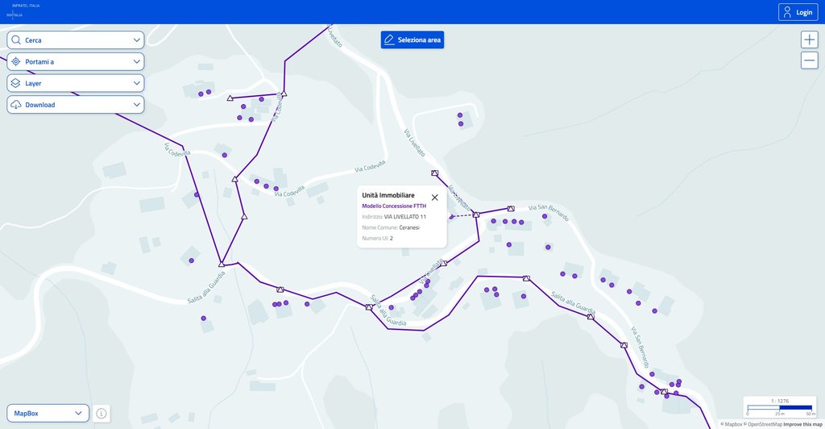
Task: Close the Unità Immobiliare popup
Action: tap(435, 197)
